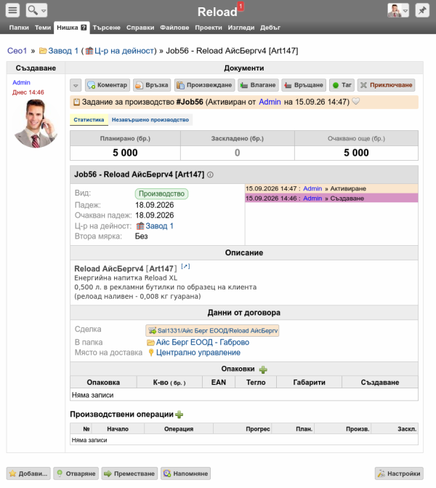Click the Напомняне button
The image size is (436, 488).
(185, 473)
